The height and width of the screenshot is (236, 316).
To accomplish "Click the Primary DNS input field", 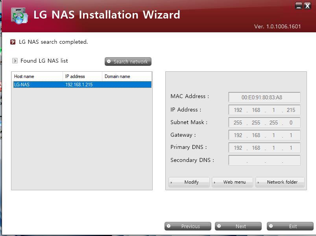I will 264,148.
